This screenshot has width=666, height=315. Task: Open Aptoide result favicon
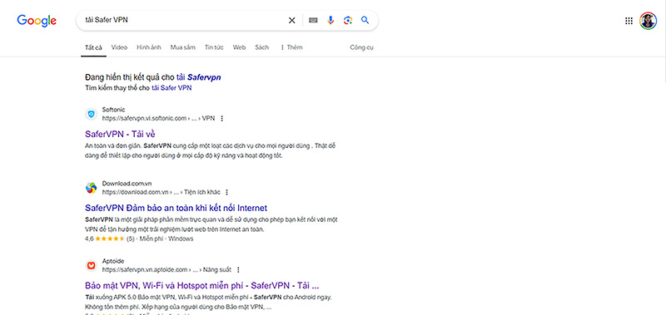(x=91, y=265)
